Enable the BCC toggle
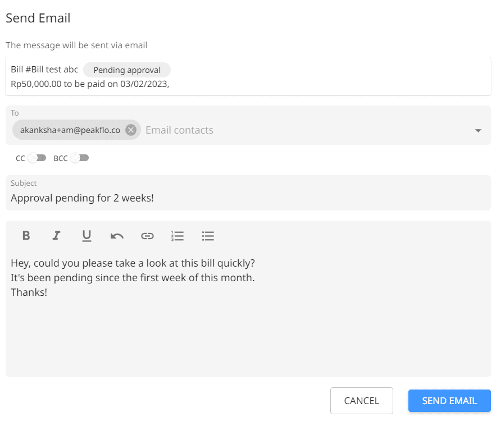The height and width of the screenshot is (426, 496). point(79,158)
